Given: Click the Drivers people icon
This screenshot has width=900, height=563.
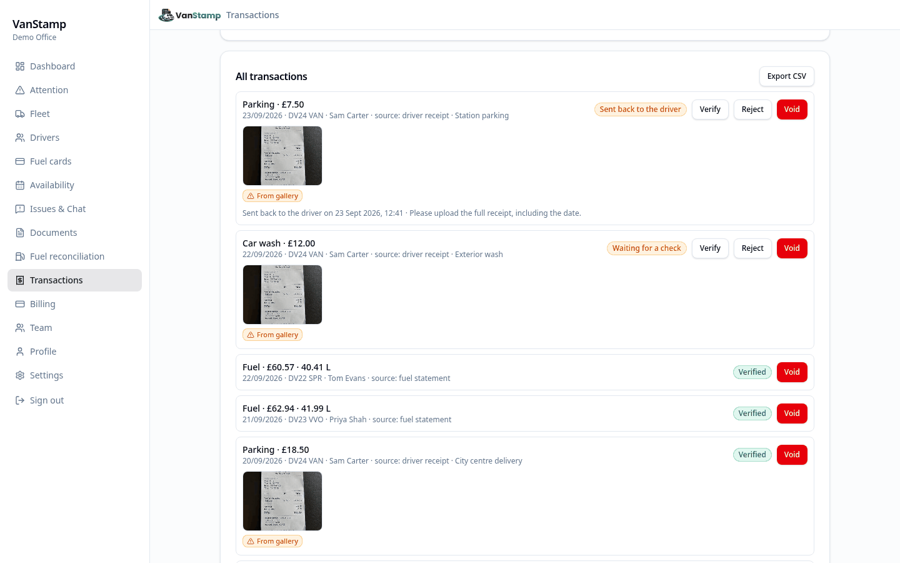Looking at the screenshot, I should tap(20, 138).
